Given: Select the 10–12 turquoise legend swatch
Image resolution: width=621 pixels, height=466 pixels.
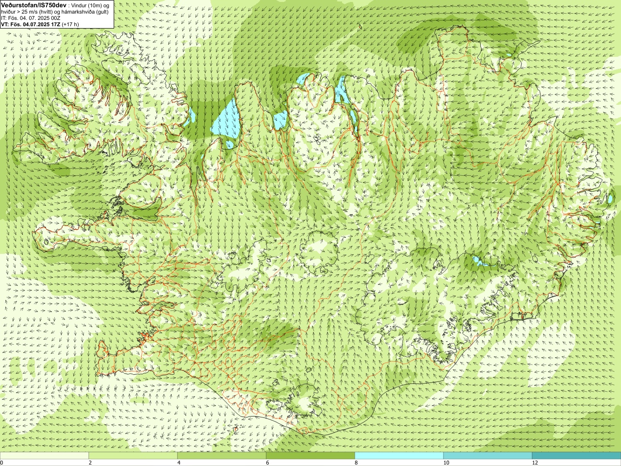Looking at the screenshot, I should coord(488,455).
